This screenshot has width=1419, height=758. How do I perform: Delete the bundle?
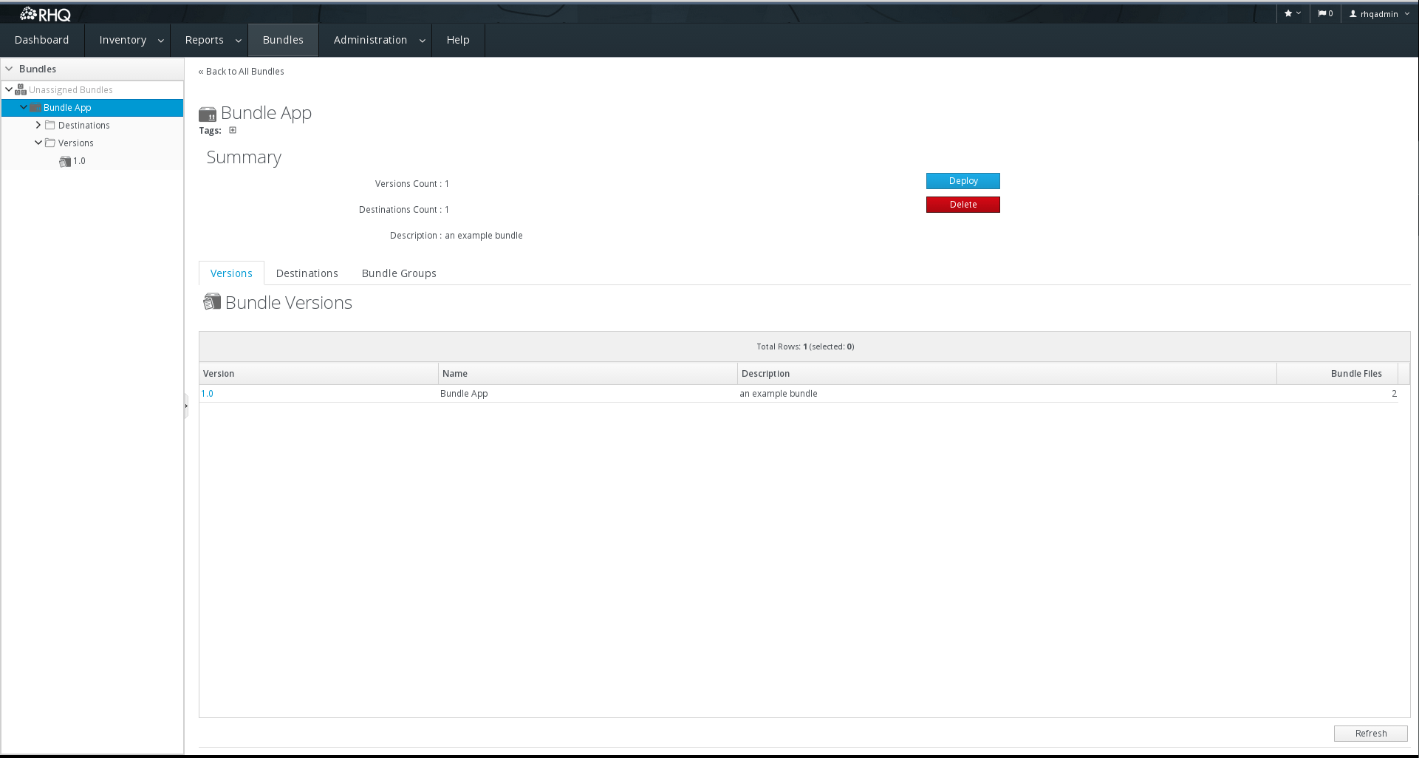click(963, 205)
